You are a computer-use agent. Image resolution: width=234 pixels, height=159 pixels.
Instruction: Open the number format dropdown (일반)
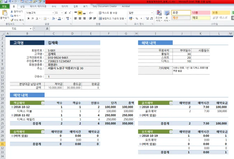coord(152,13)
